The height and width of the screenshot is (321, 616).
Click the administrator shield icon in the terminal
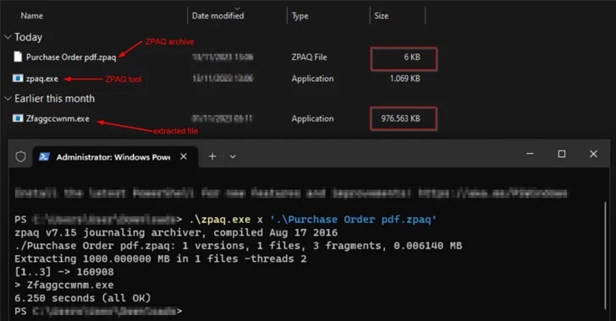click(x=20, y=157)
